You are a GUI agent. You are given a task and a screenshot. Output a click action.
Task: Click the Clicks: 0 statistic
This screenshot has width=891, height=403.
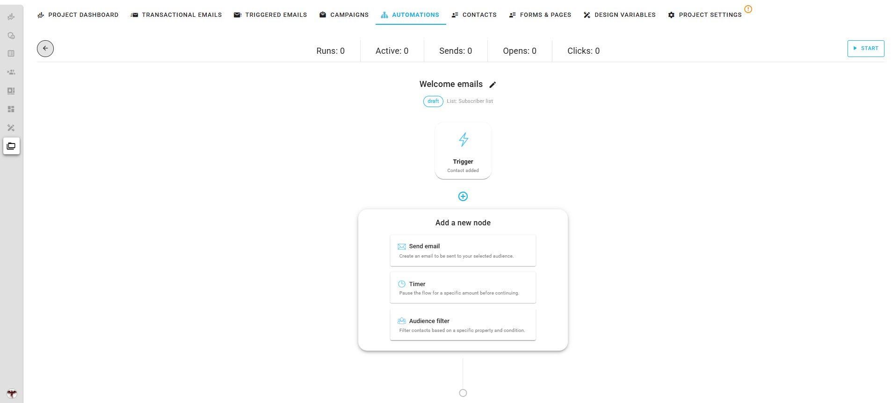[583, 51]
